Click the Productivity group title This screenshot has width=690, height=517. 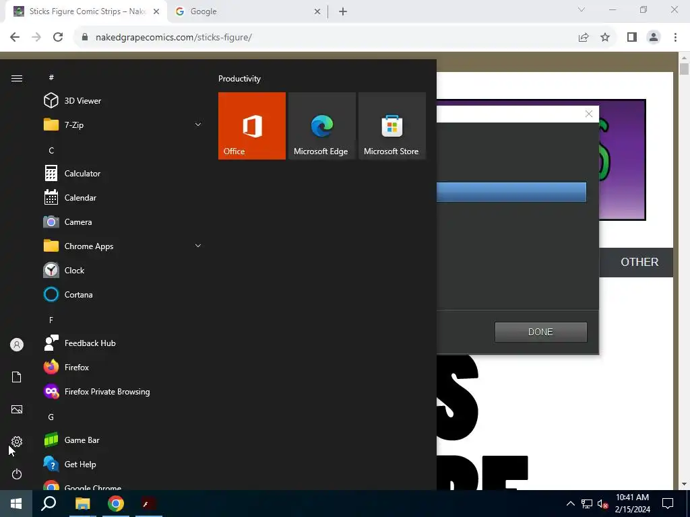239,79
